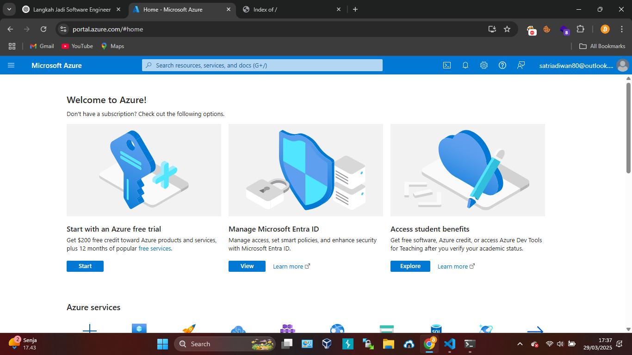View site information icon in address bar
The height and width of the screenshot is (355, 632).
(x=64, y=29)
